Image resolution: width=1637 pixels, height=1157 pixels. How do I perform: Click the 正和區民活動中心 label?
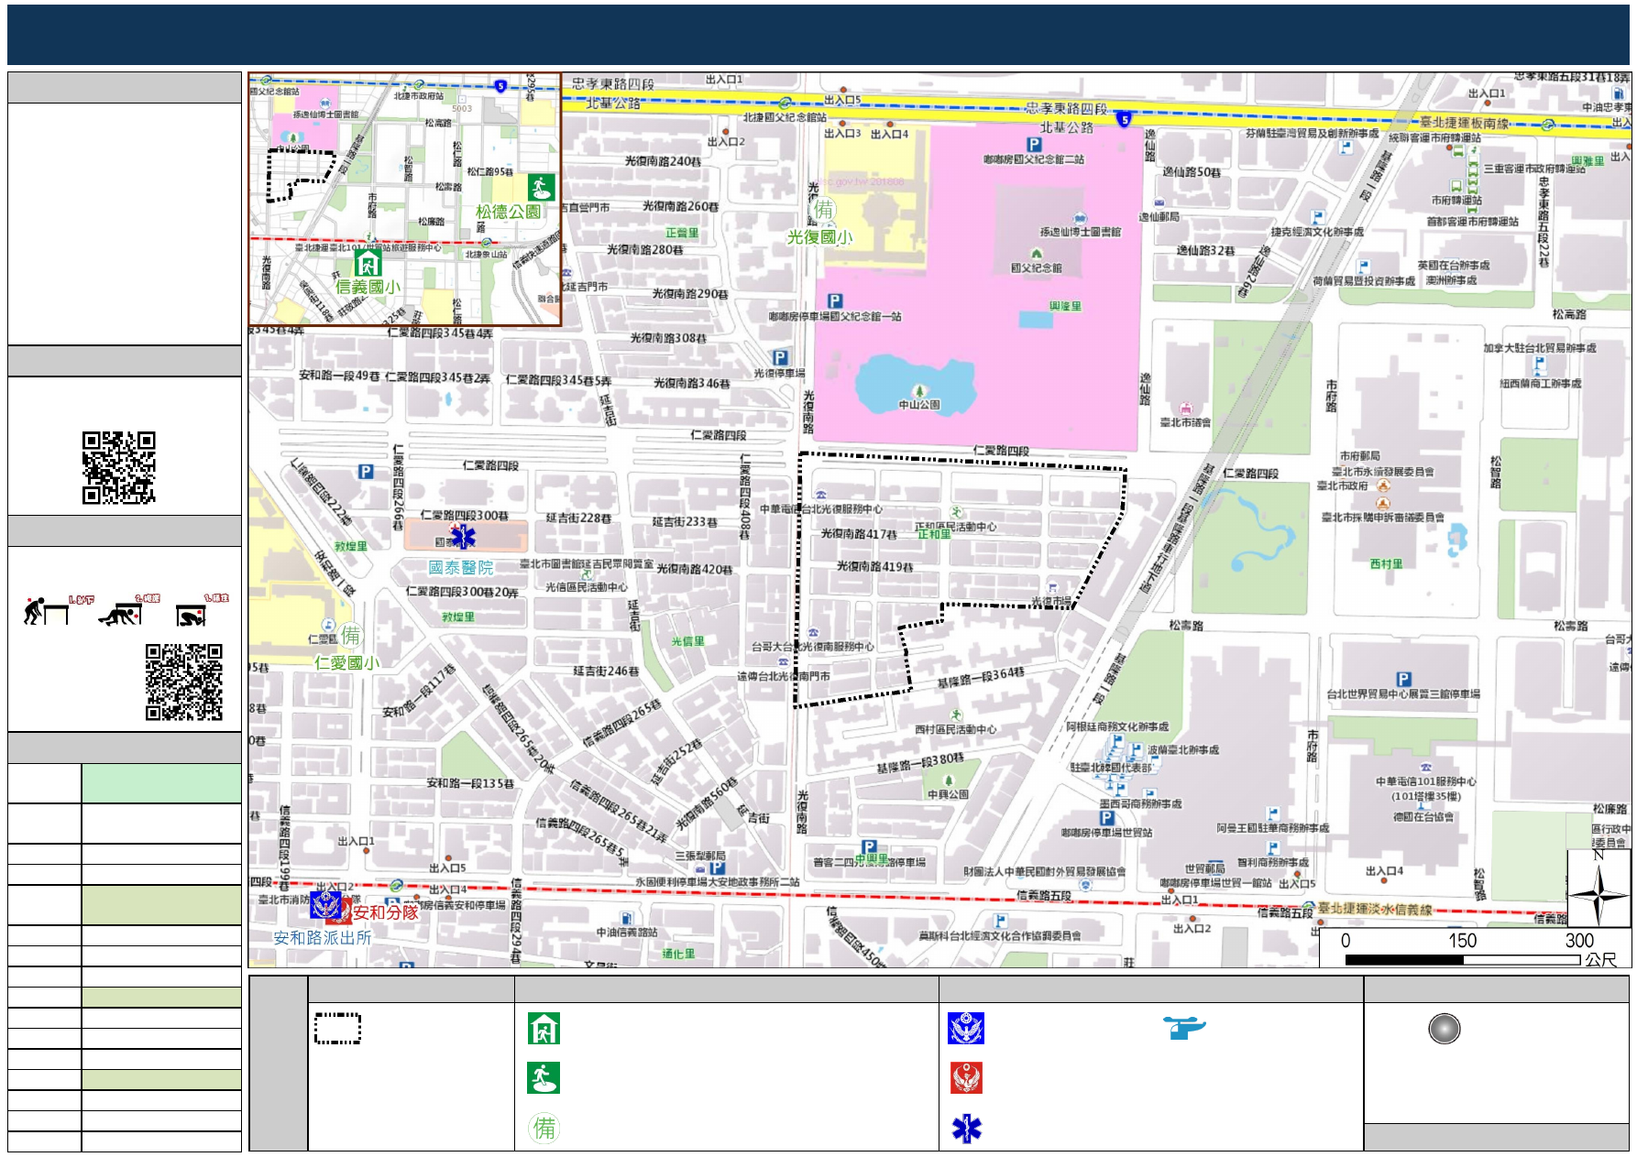point(956,527)
